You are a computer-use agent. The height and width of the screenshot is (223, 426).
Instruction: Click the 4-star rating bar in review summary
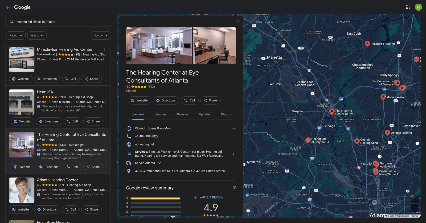156,203
